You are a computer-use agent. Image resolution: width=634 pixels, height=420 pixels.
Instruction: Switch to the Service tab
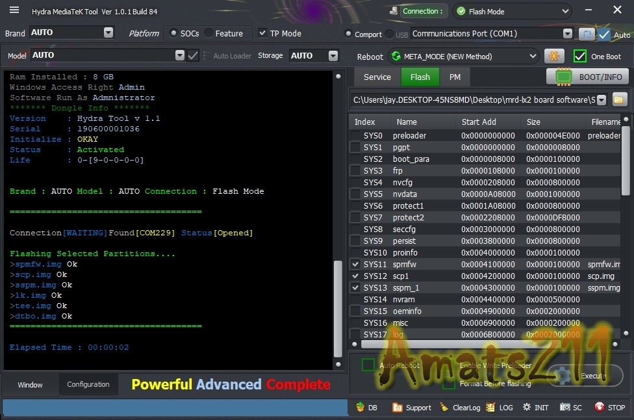pos(377,77)
